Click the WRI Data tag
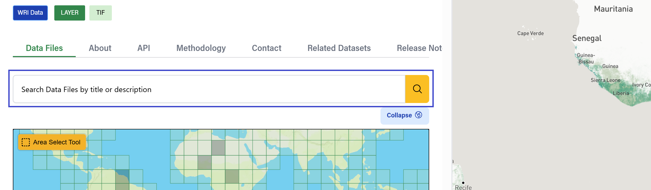The height and width of the screenshot is (190, 651). tap(30, 13)
